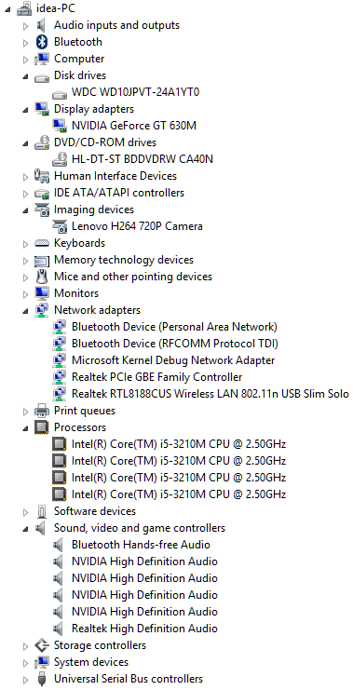The width and height of the screenshot is (353, 690).
Task: Click the NVIDIA GeForce GT 630M adapter icon
Action: point(59,126)
